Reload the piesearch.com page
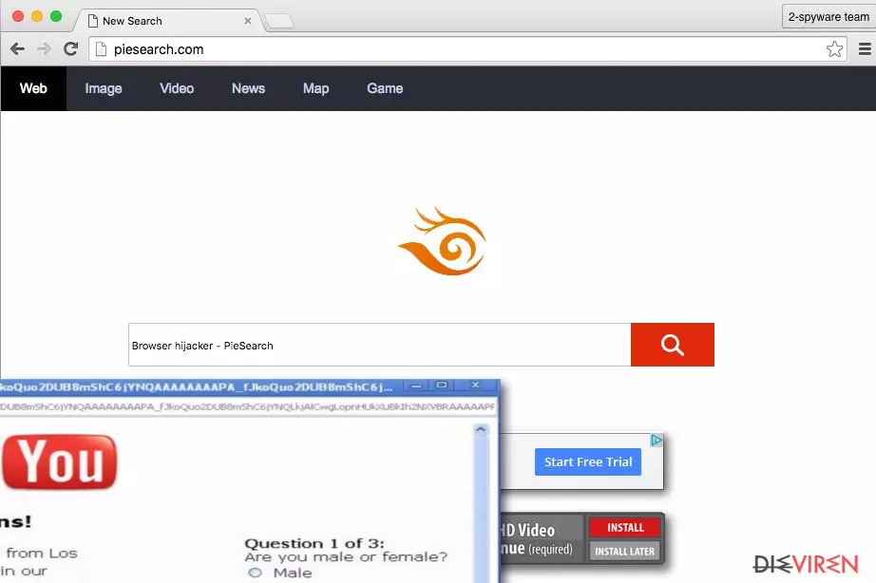Viewport: 876px width, 583px height. [70, 49]
